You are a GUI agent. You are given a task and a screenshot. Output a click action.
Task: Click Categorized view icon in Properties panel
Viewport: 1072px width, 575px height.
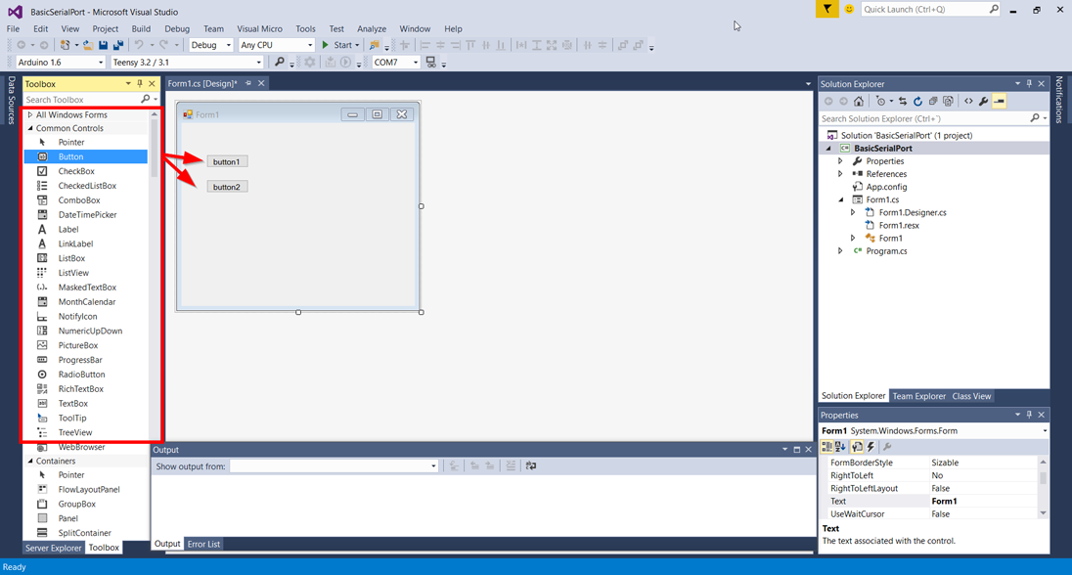coord(826,447)
